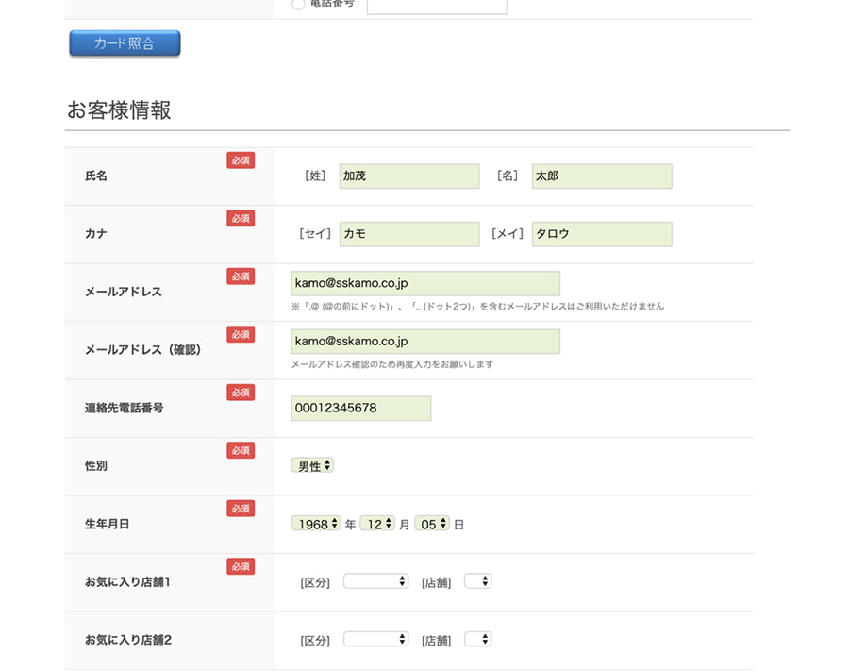Focus the メイ kana field with タロウ

[x=602, y=234]
